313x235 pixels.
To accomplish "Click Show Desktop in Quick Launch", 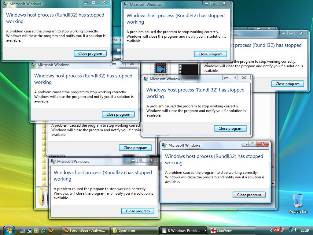I will tap(22, 230).
